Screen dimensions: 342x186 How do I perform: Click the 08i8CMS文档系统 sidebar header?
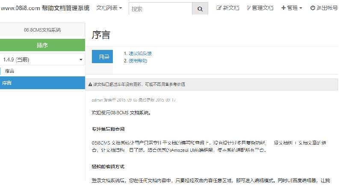point(42,30)
